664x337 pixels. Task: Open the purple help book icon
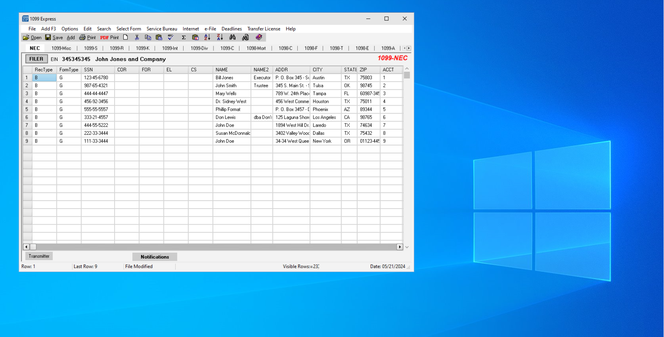[x=259, y=37]
